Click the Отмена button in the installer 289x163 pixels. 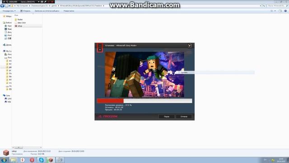pyautogui.click(x=184, y=117)
